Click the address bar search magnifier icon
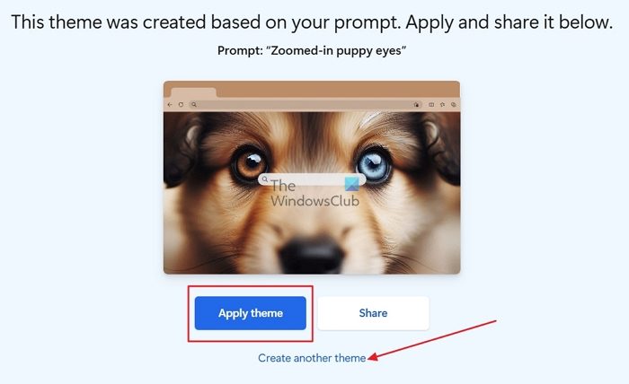Screen dimensions: 629x384 (x=194, y=104)
